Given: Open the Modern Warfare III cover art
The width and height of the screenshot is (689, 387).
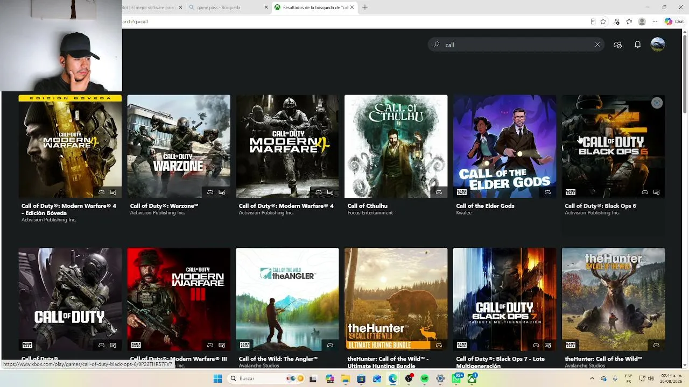Looking at the screenshot, I should pos(179,299).
